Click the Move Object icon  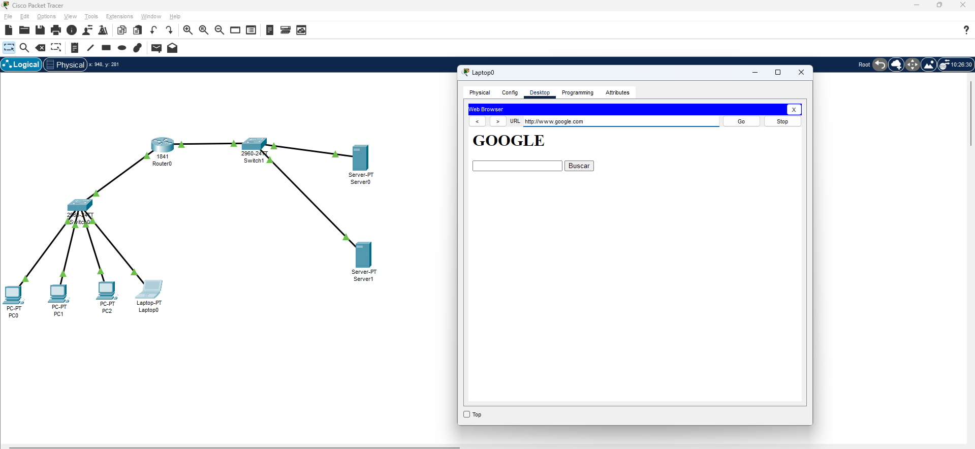[x=913, y=65]
